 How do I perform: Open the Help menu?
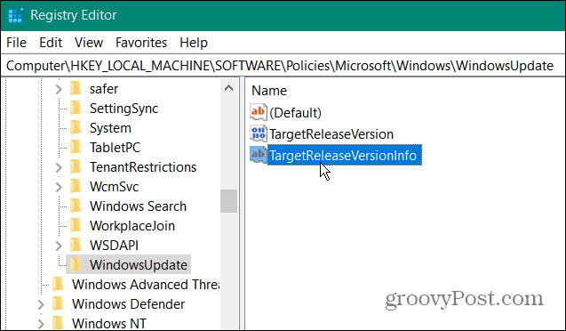[x=194, y=43]
